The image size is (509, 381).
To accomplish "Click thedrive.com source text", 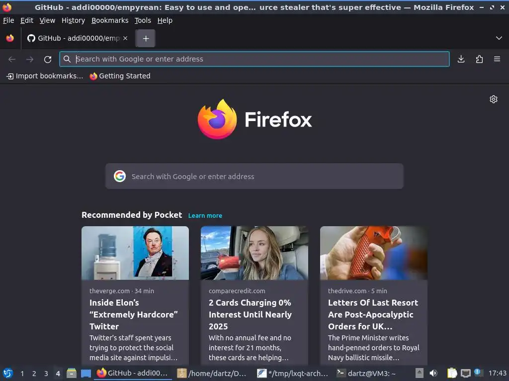I will pyautogui.click(x=347, y=291).
